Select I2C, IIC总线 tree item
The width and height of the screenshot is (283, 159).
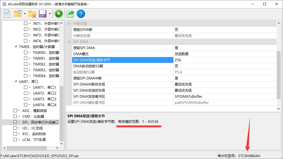pyautogui.click(x=32, y=128)
